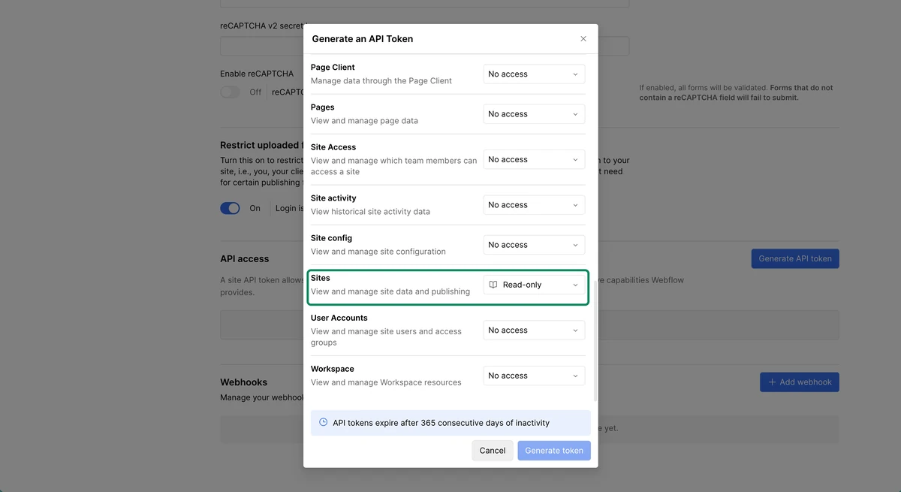
Task: Click "View historical site activity data" description
Action: (x=370, y=212)
